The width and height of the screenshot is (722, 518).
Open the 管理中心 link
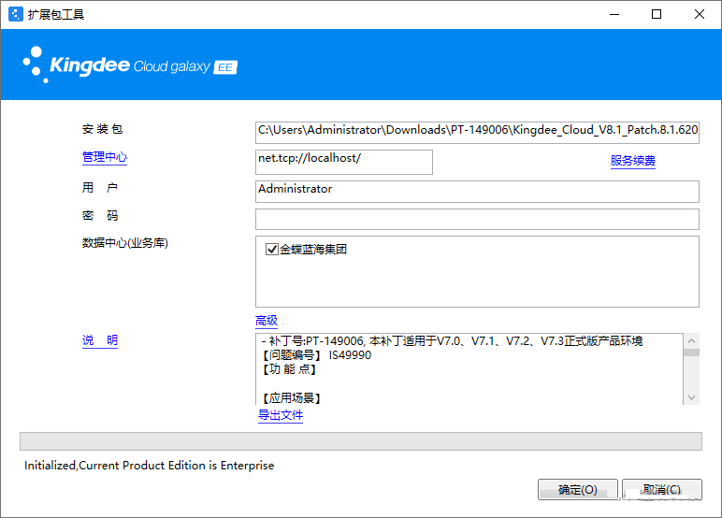point(104,158)
